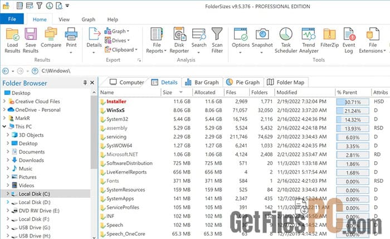Click the filter icon in quick access toolbar
This screenshot has width=390, height=239.
click(x=40, y=6)
